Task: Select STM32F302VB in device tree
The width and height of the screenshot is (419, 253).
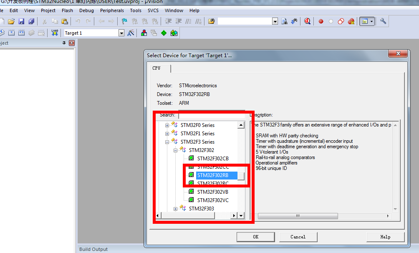Action: point(213,192)
